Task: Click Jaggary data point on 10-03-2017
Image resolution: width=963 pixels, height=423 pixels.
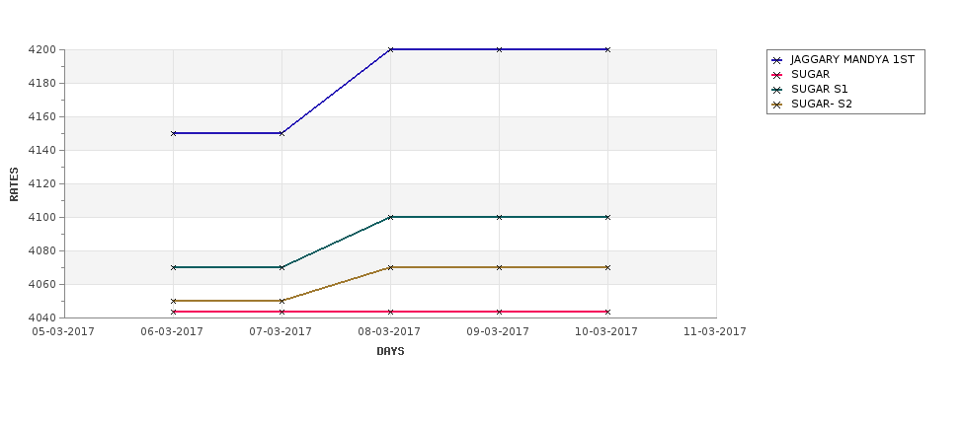Action: pos(607,49)
